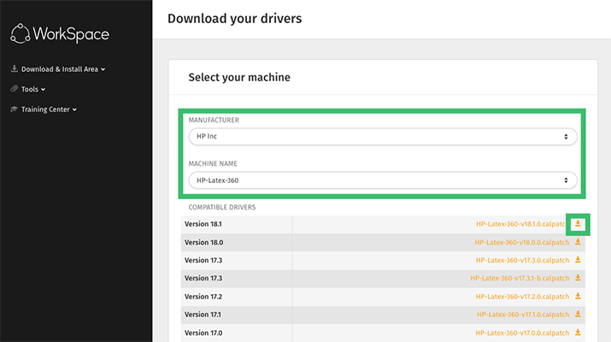This screenshot has width=611, height=342.
Task: Click download icon for HP-Latex-360-v17.3.1-b.calpatch
Action: point(578,278)
